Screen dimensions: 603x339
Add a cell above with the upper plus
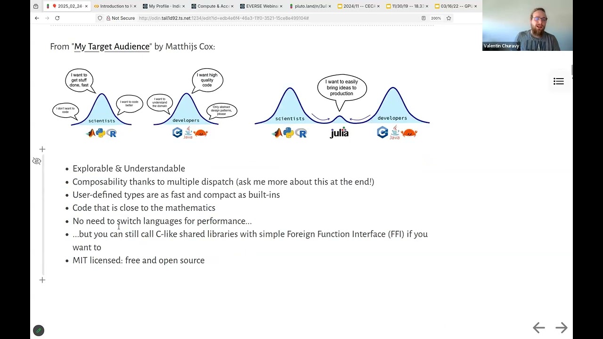[x=42, y=149]
